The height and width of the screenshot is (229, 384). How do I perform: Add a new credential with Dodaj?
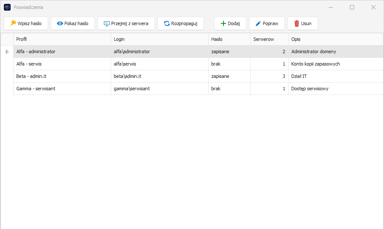click(230, 23)
